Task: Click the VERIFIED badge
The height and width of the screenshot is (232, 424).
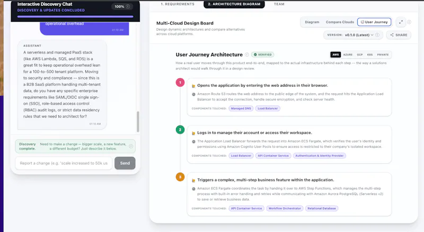Action: click(x=262, y=55)
